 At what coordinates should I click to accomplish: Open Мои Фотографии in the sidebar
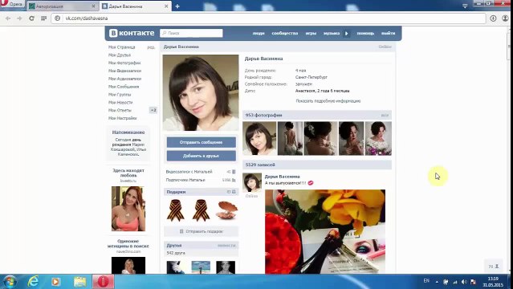[x=124, y=63]
